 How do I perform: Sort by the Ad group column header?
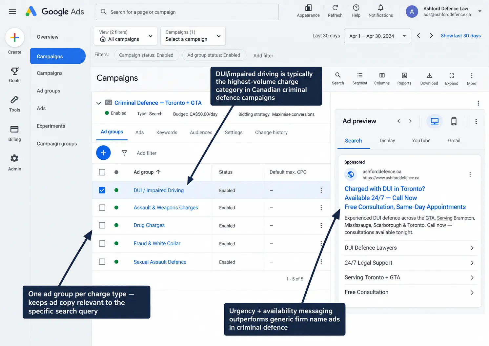pyautogui.click(x=147, y=172)
